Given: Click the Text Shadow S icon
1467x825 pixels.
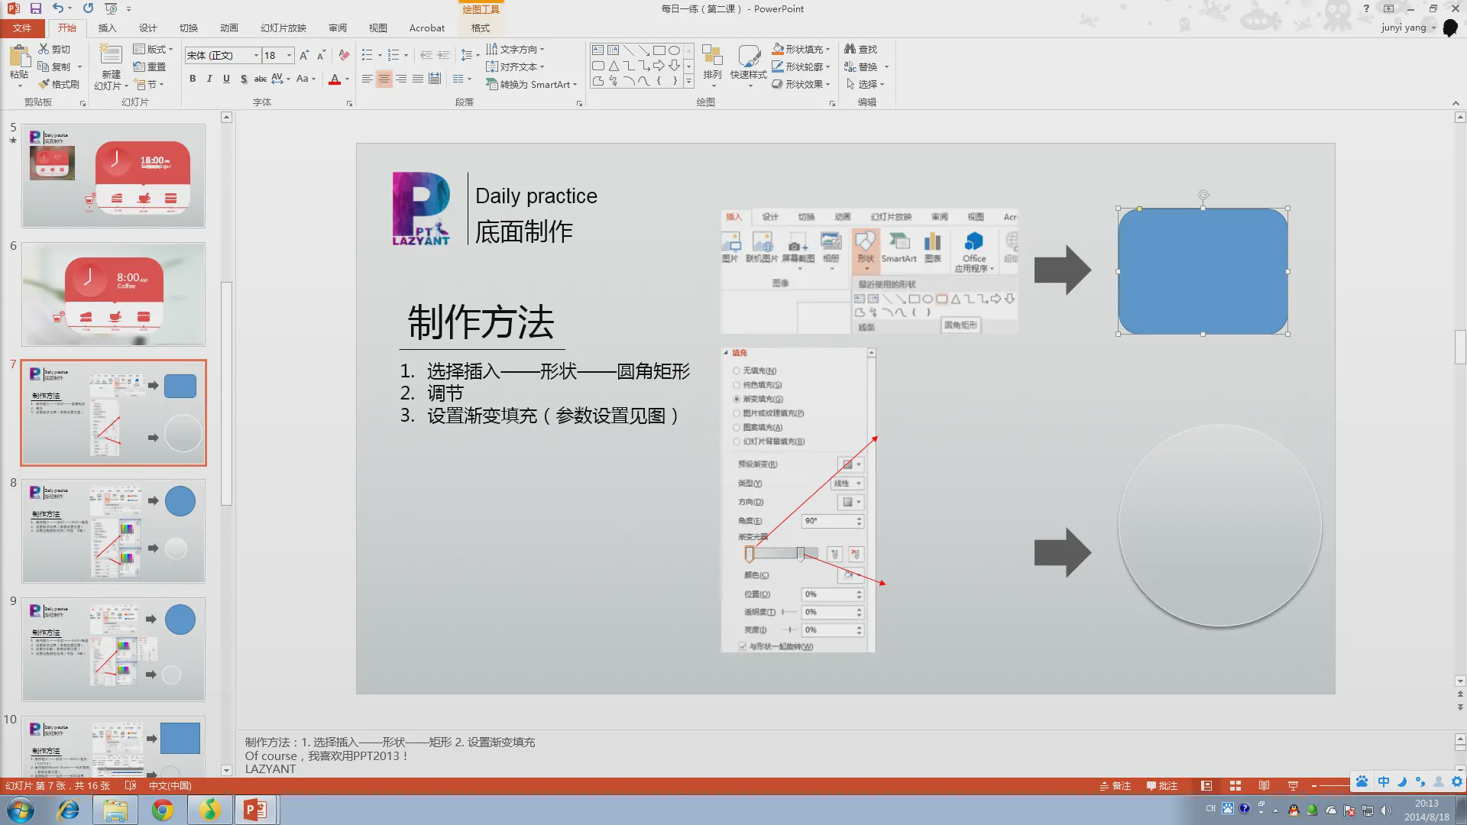Looking at the screenshot, I should (243, 79).
